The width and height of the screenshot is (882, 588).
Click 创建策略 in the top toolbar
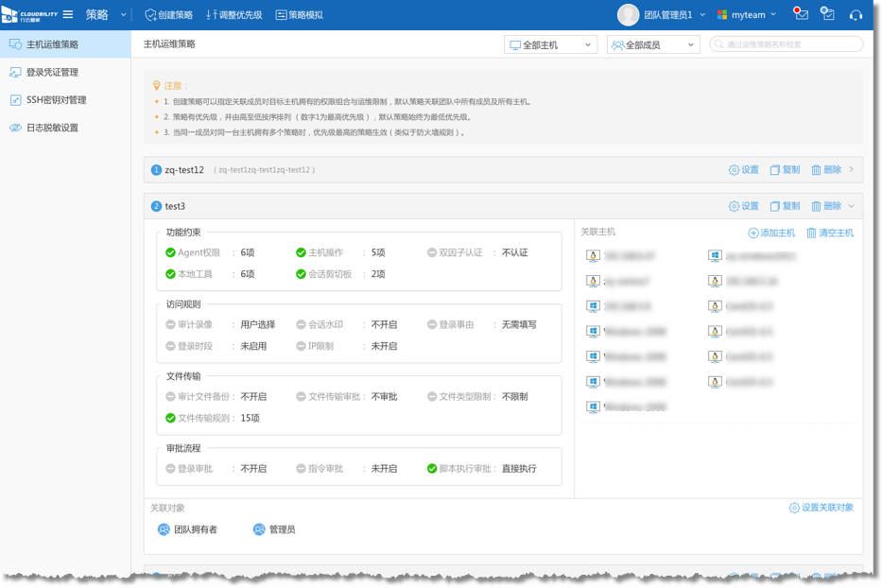169,15
